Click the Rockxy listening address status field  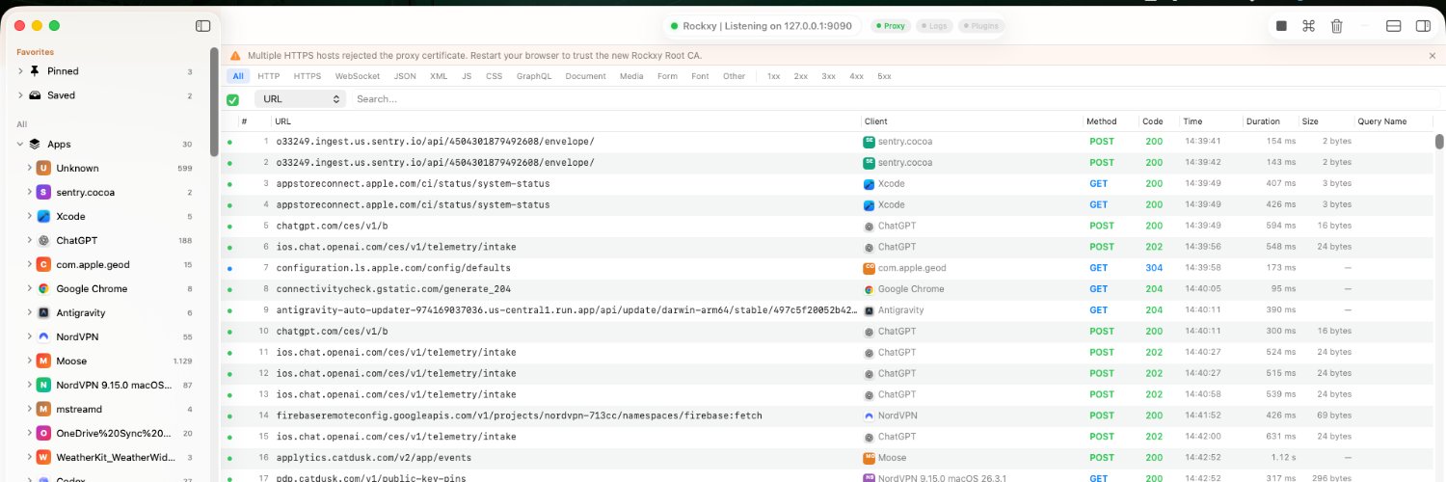761,26
